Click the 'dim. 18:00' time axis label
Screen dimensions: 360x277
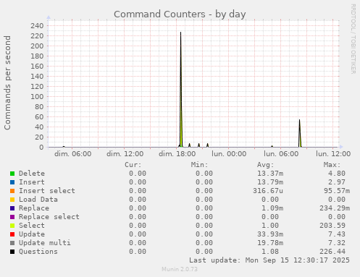coord(177,154)
